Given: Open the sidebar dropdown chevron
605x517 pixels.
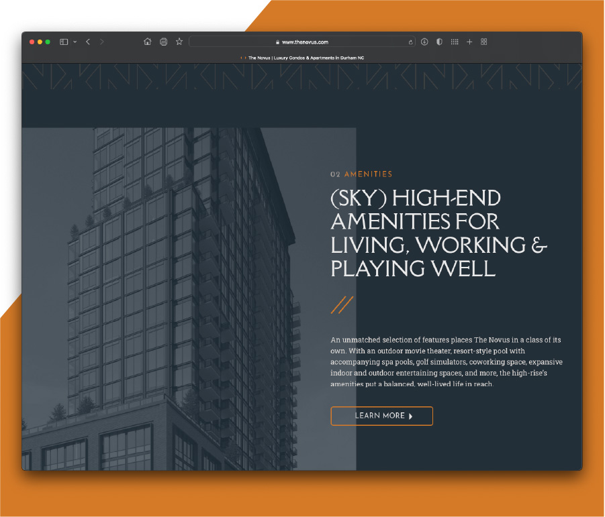Looking at the screenshot, I should tap(75, 42).
